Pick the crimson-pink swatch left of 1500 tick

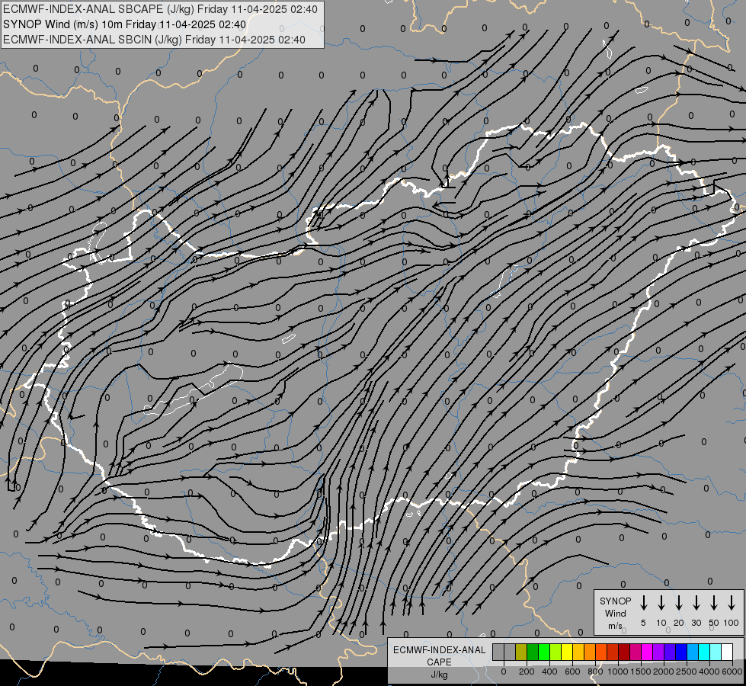pyautogui.click(x=636, y=652)
